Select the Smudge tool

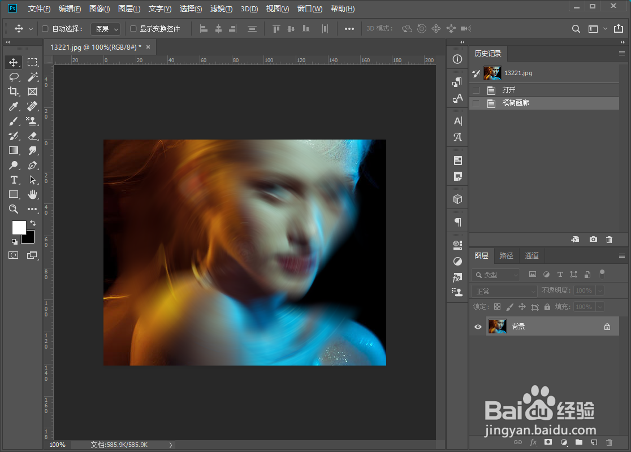(x=32, y=150)
